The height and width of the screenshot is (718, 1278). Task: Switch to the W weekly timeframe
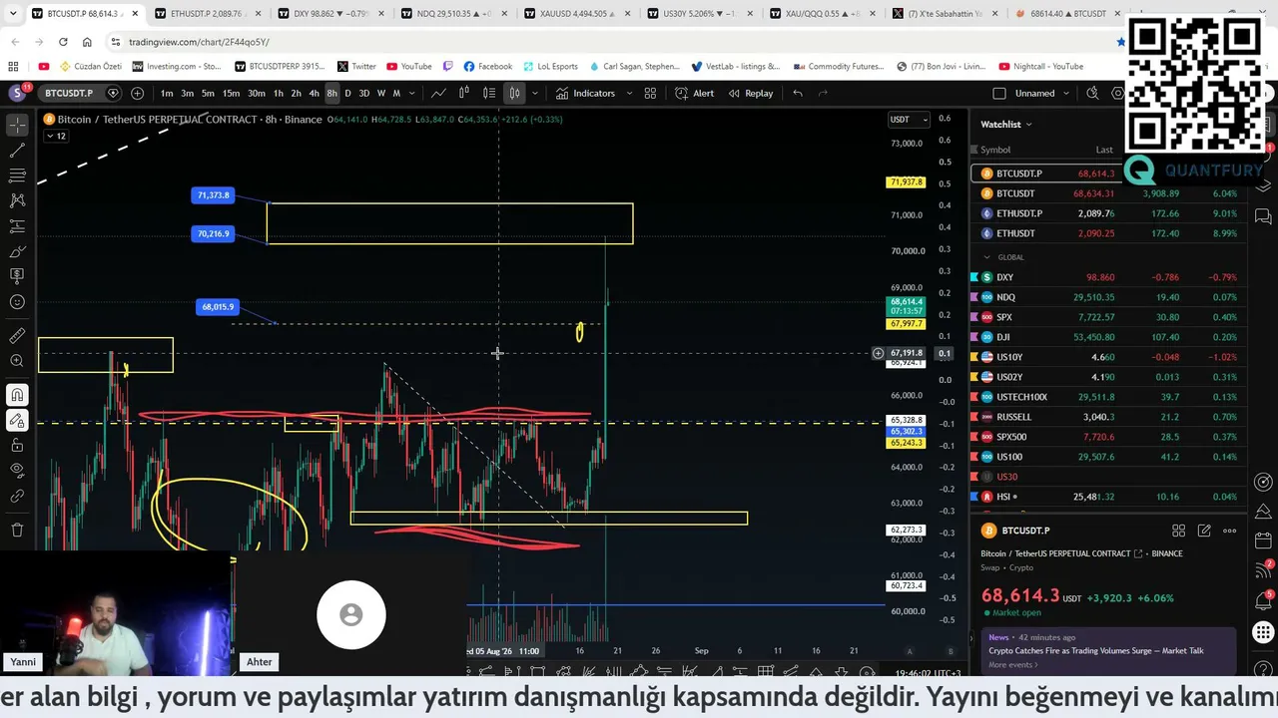click(380, 93)
